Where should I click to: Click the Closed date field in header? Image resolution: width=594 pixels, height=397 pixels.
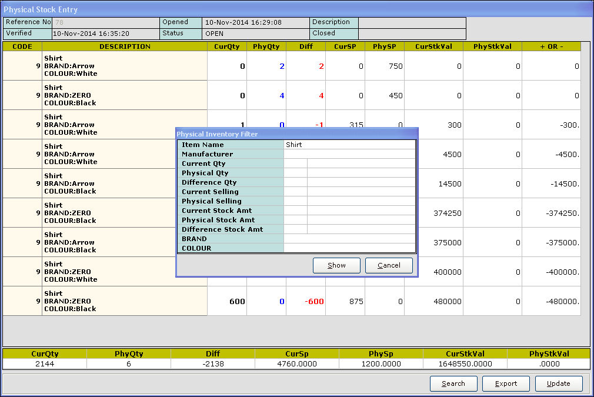click(x=412, y=34)
